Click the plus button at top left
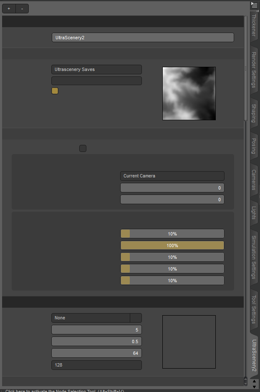This screenshot has width=260, height=392. [9, 8]
